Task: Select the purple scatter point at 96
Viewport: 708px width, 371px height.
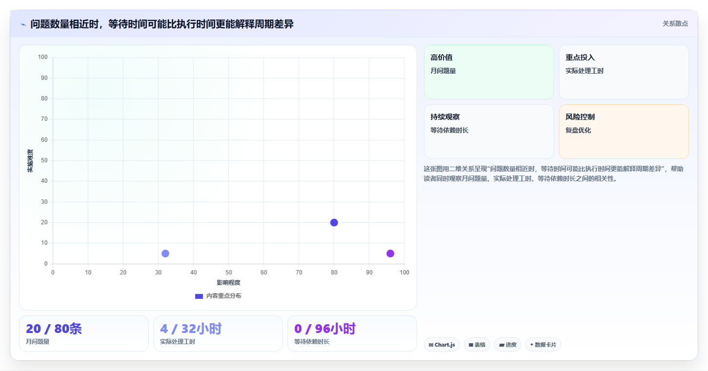Action: tap(390, 254)
